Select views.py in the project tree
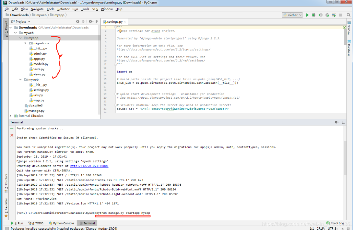Image resolution: width=353 pixels, height=230 pixels. pyautogui.click(x=37, y=74)
